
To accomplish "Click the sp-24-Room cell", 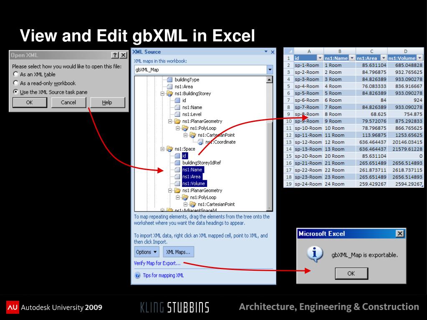I will pyautogui.click(x=309, y=184).
